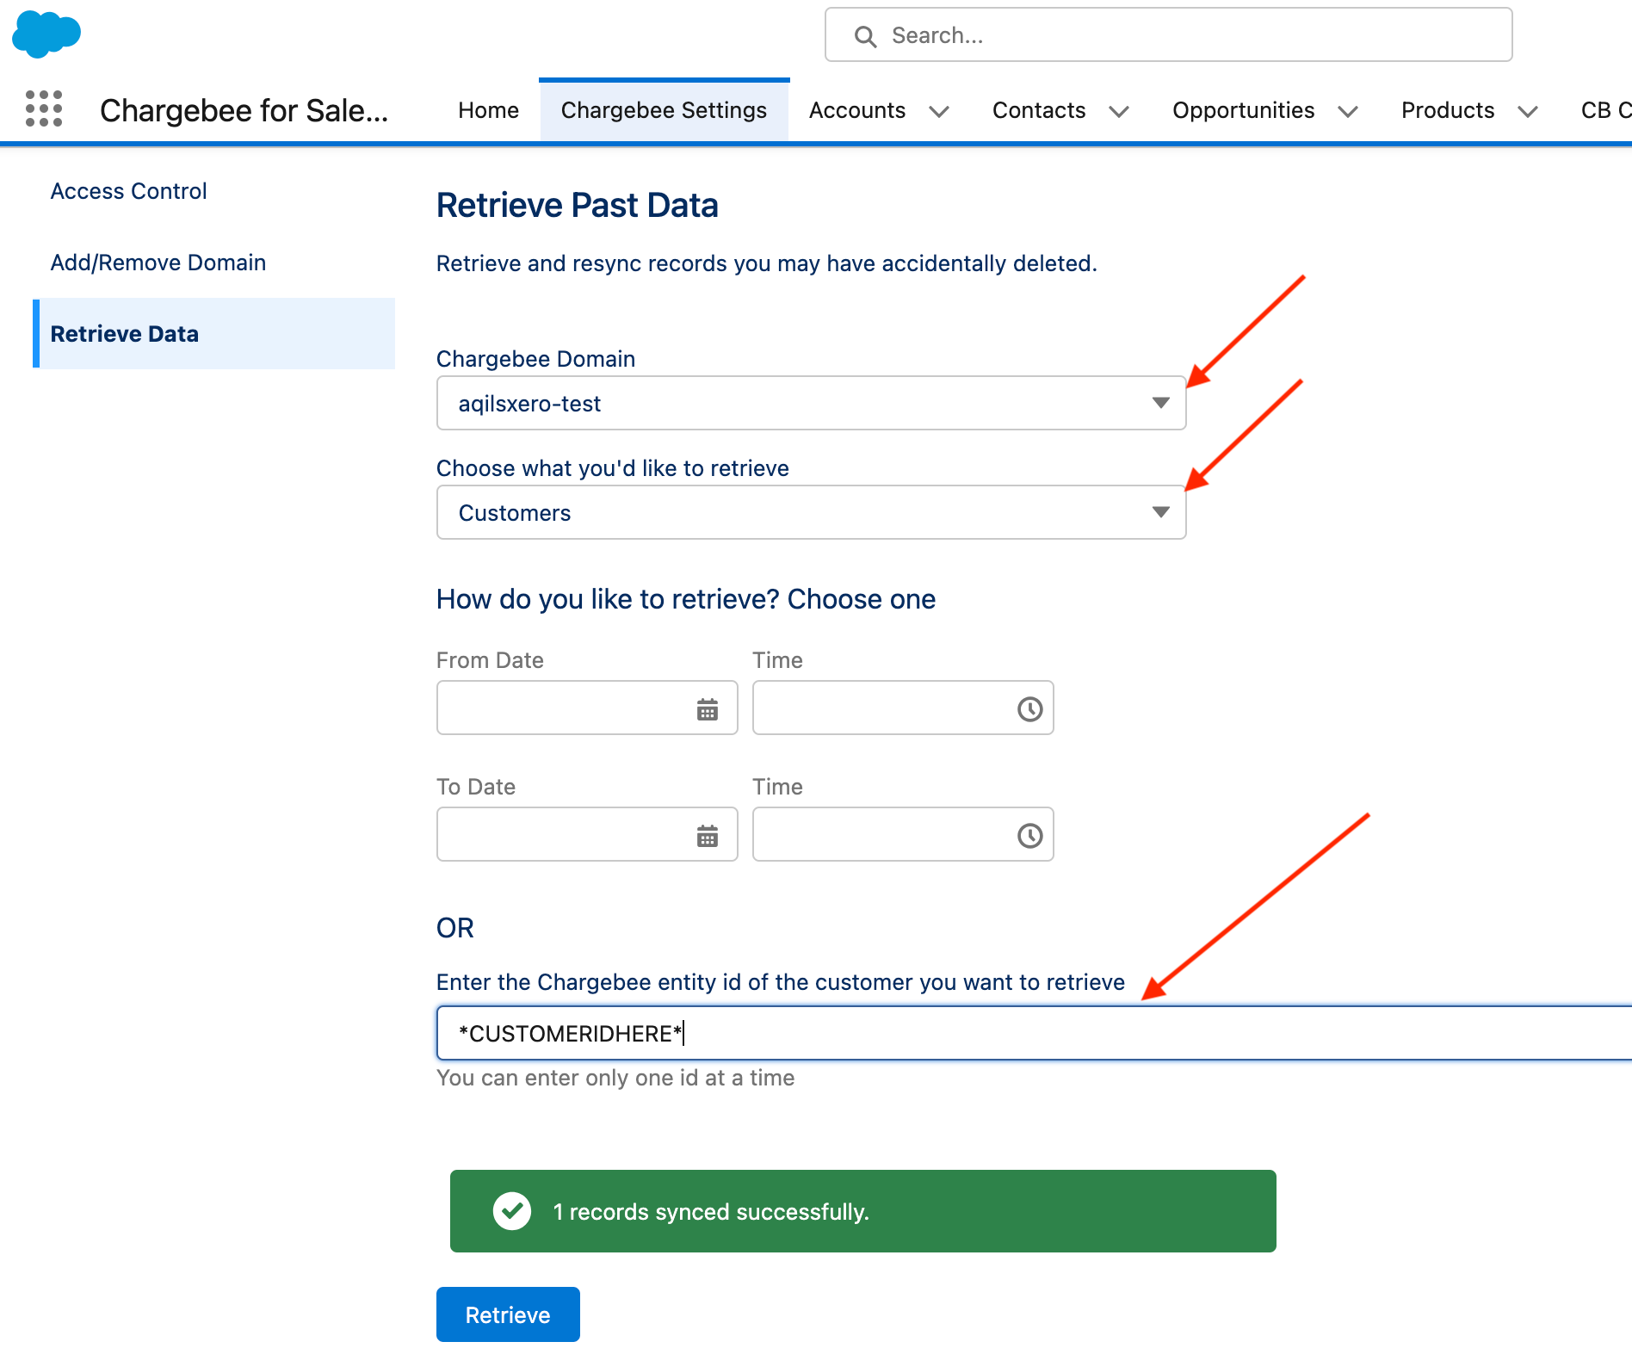Open Access Control settings
1632x1348 pixels.
pyautogui.click(x=128, y=191)
